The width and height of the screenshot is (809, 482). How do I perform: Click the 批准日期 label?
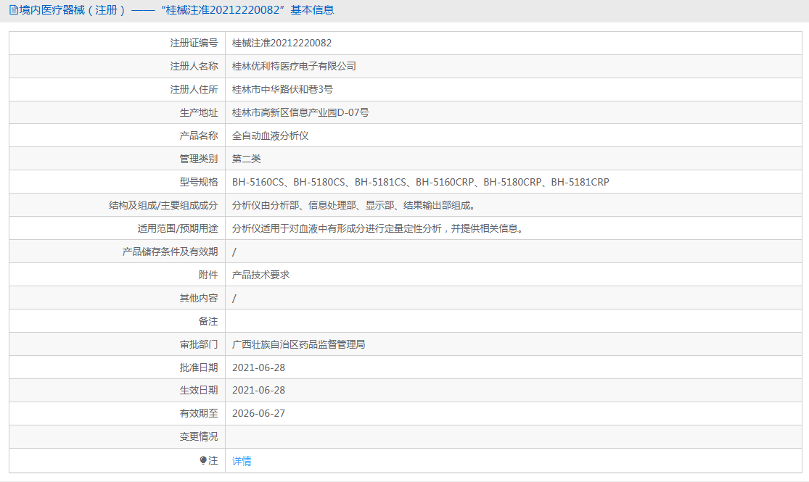[x=199, y=367]
